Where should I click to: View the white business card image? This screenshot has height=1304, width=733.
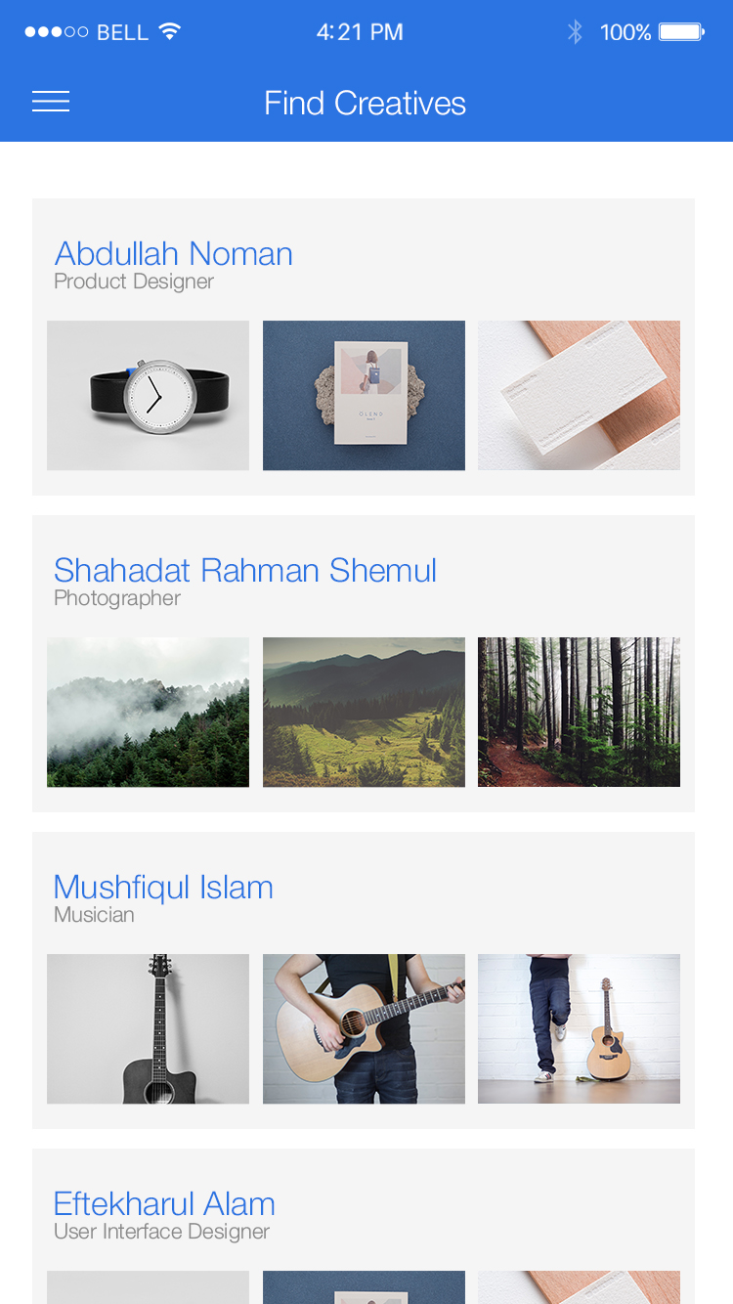579,396
